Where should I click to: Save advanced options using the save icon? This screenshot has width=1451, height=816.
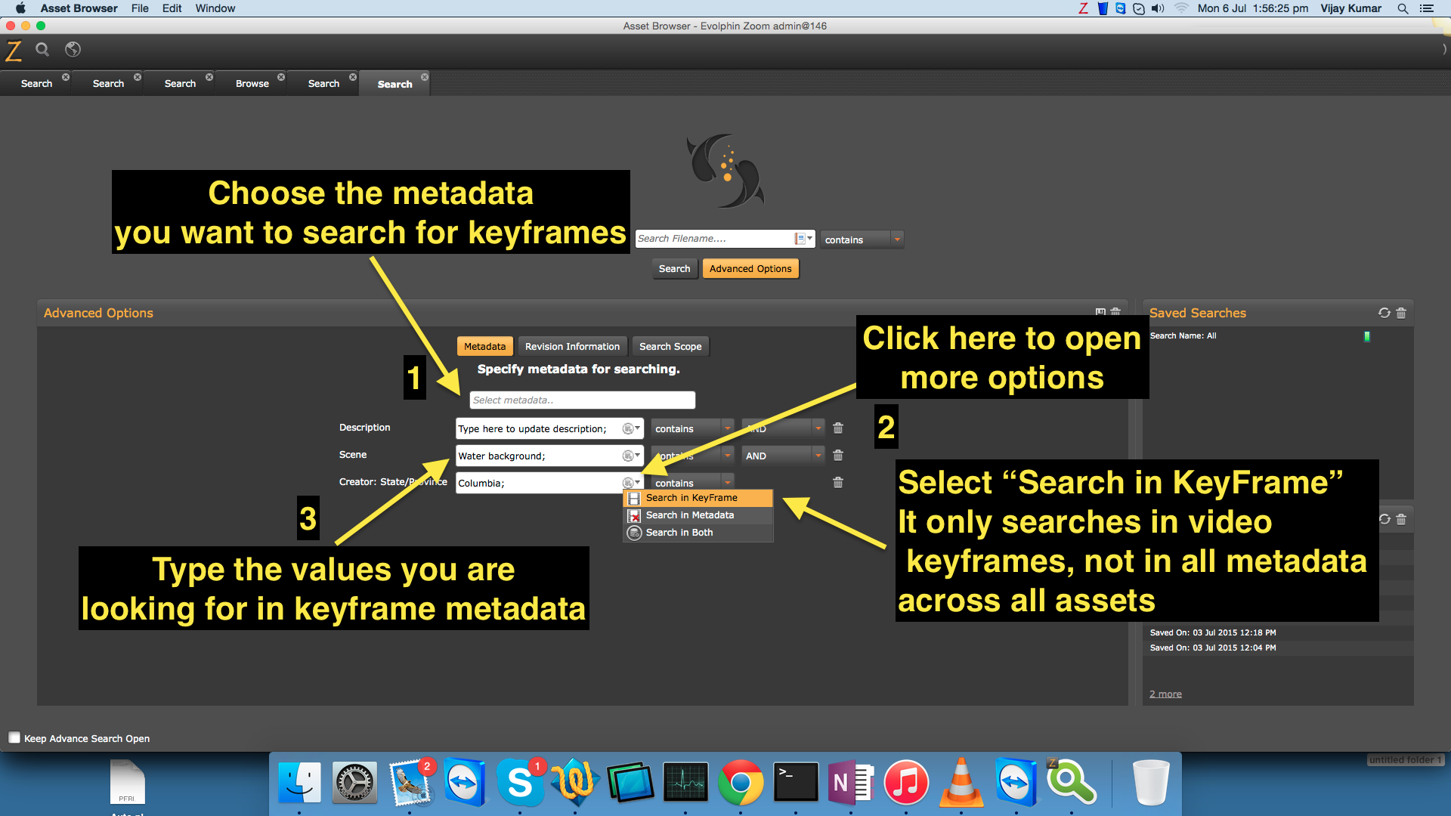[1100, 312]
